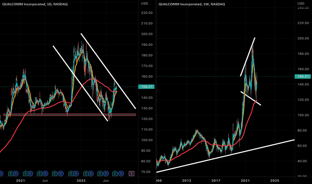
Task: Click the 2017 label on weekly time axis
Action: (x=216, y=181)
